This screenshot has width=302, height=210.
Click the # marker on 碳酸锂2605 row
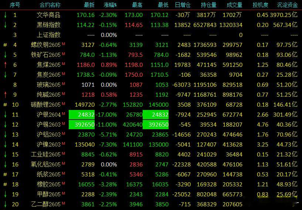point(5,105)
